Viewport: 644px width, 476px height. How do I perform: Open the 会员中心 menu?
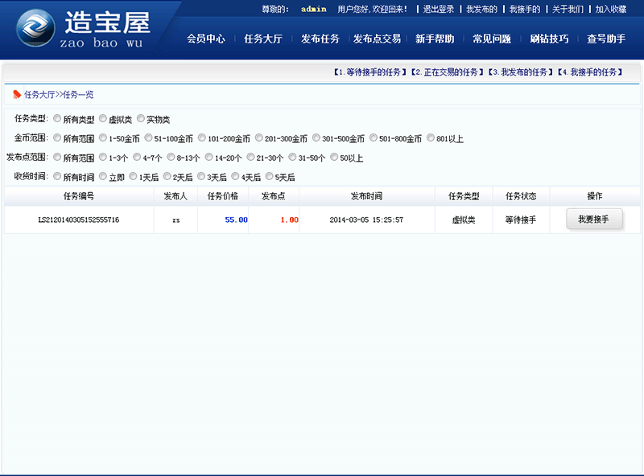(x=205, y=39)
